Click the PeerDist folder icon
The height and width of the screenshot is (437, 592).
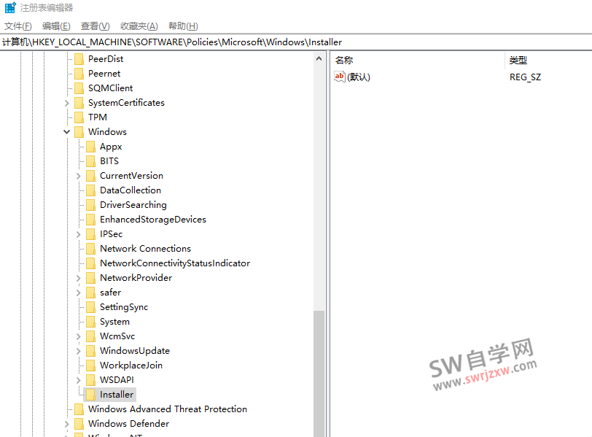(79, 59)
